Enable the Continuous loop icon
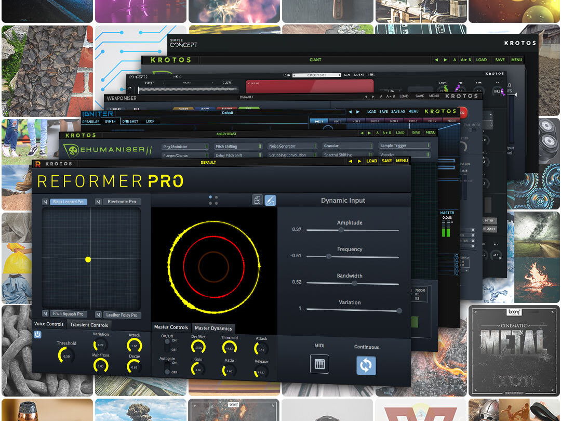This screenshot has width=561, height=421. coord(366,365)
